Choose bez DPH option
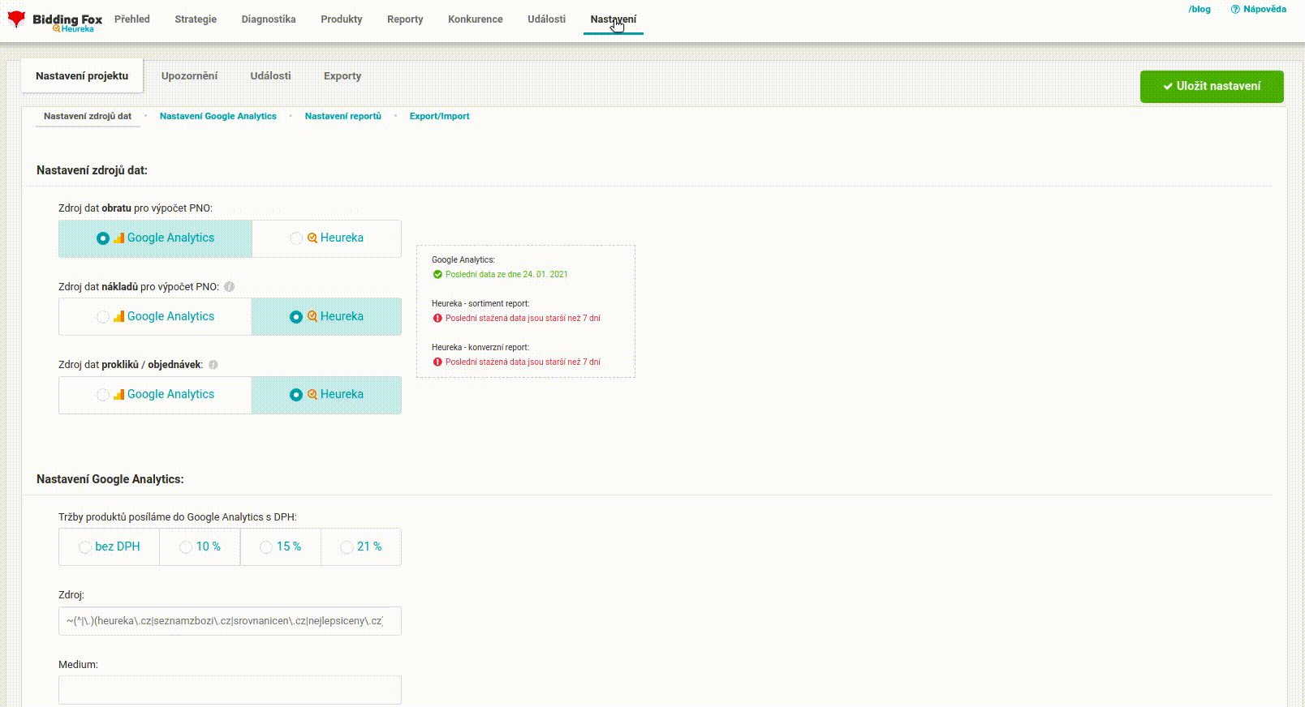Viewport: 1305px width, 707px height. tap(109, 547)
